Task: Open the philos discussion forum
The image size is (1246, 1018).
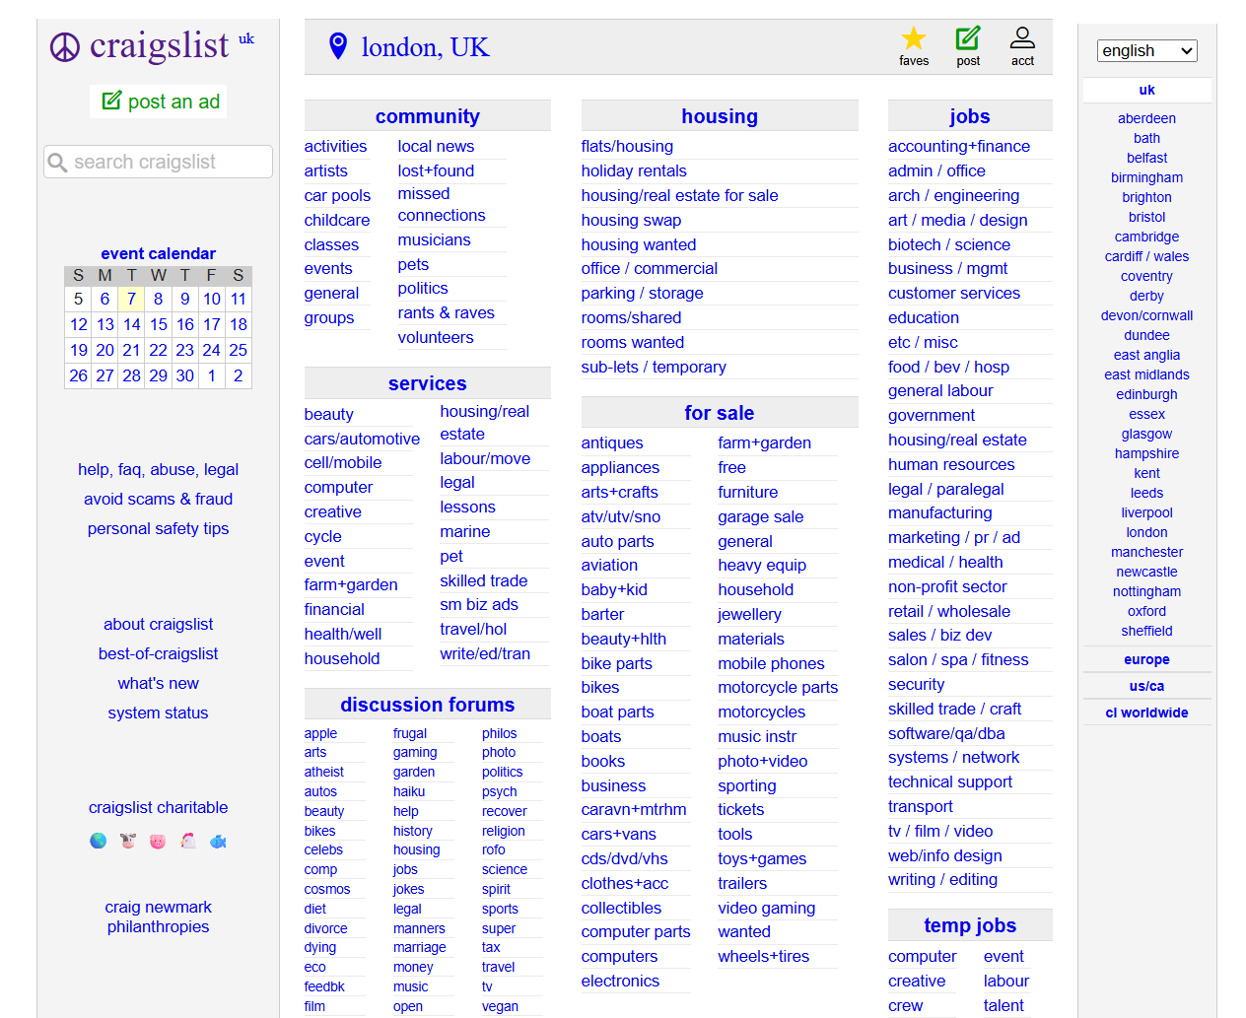Action: click(499, 733)
